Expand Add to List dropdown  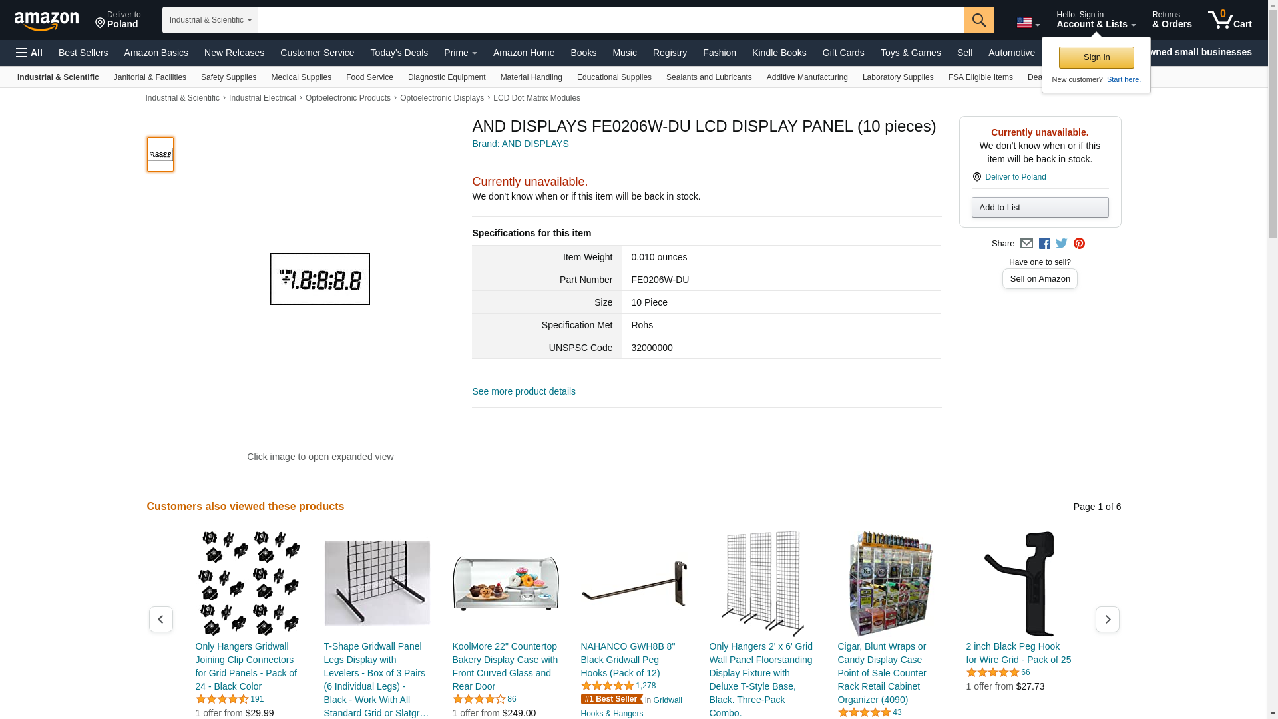(1040, 208)
